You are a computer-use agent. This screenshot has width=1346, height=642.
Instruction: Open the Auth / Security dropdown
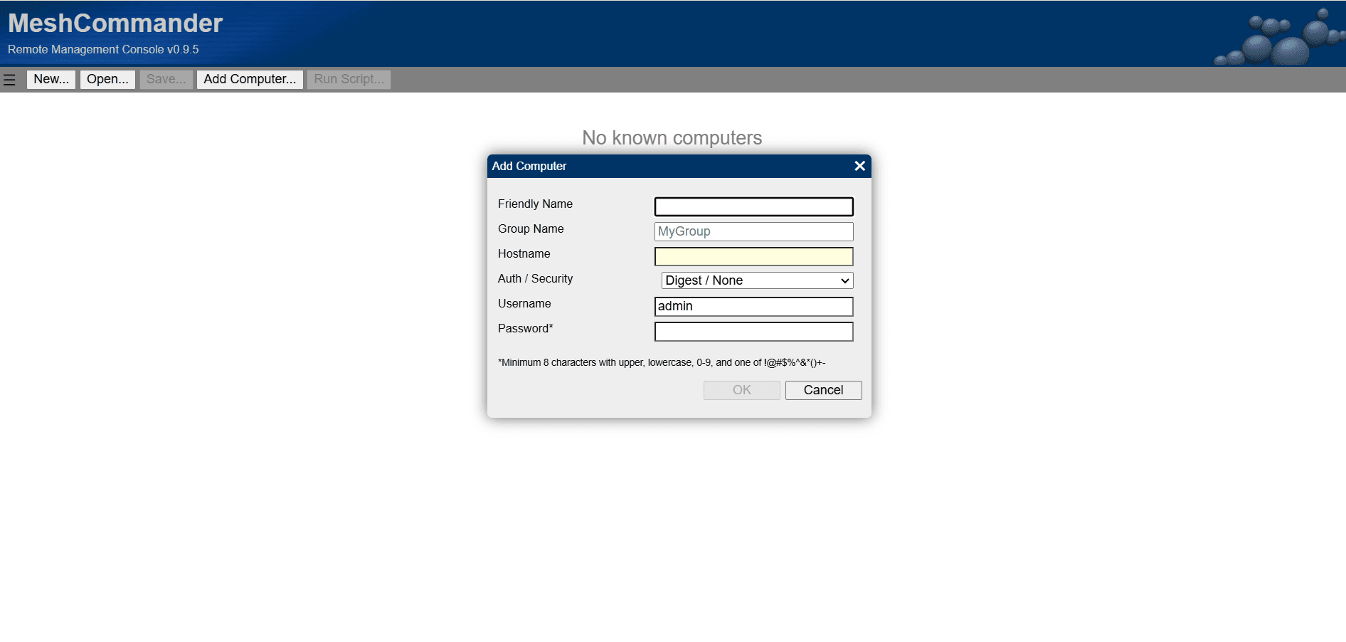click(x=756, y=280)
